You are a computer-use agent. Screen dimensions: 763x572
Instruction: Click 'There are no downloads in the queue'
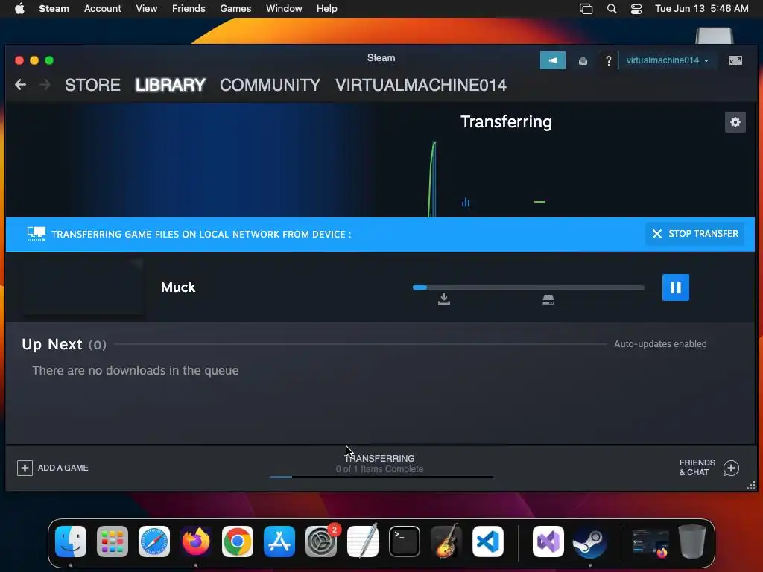pyautogui.click(x=136, y=371)
